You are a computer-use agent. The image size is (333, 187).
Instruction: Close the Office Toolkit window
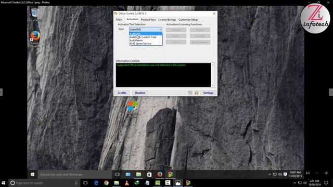214,14
